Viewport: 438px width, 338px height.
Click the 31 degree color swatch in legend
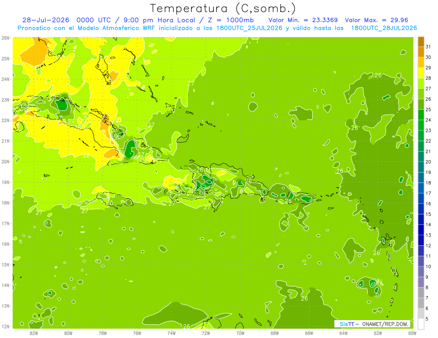[x=421, y=42]
